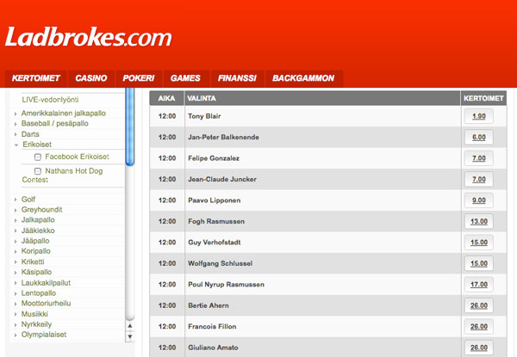Select Giuliano Amato odds 26.00
The height and width of the screenshot is (357, 517).
479,348
